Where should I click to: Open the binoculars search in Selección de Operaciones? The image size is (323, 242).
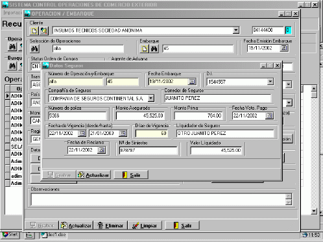(34, 49)
